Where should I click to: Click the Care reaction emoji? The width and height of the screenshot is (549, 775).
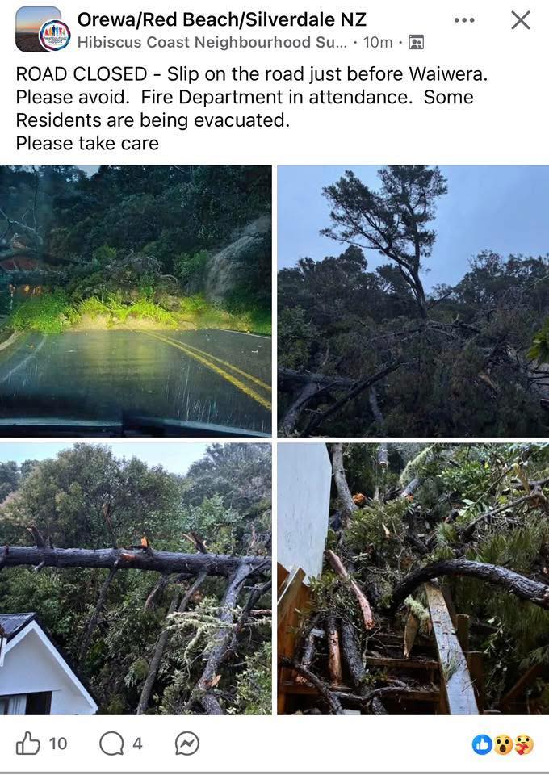tap(524, 744)
